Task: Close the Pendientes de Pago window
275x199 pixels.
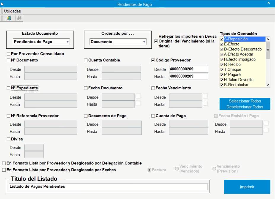Action: coord(269,3)
